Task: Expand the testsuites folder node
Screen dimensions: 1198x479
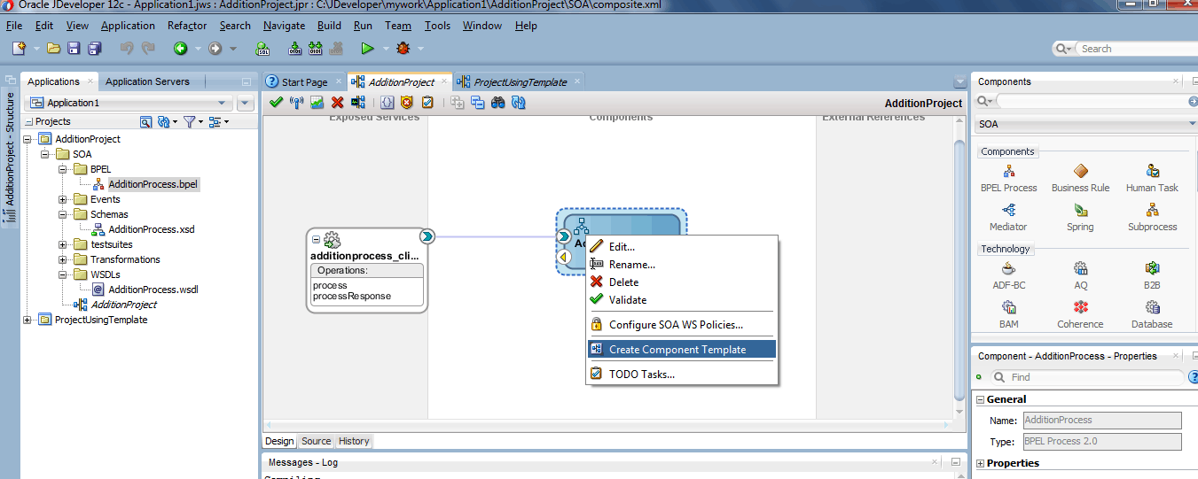Action: coord(63,244)
